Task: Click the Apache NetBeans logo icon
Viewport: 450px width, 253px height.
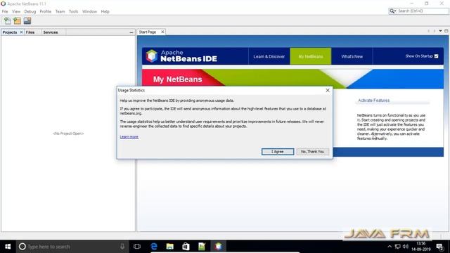Action: pyautogui.click(x=152, y=56)
